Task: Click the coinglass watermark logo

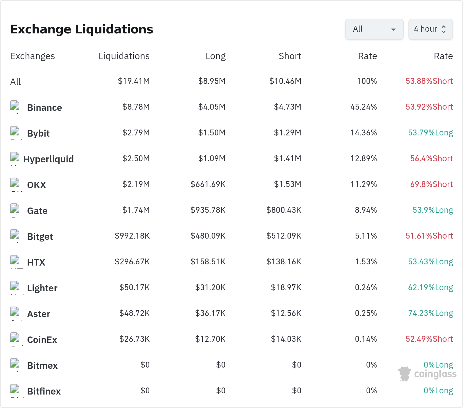Action: click(x=427, y=374)
